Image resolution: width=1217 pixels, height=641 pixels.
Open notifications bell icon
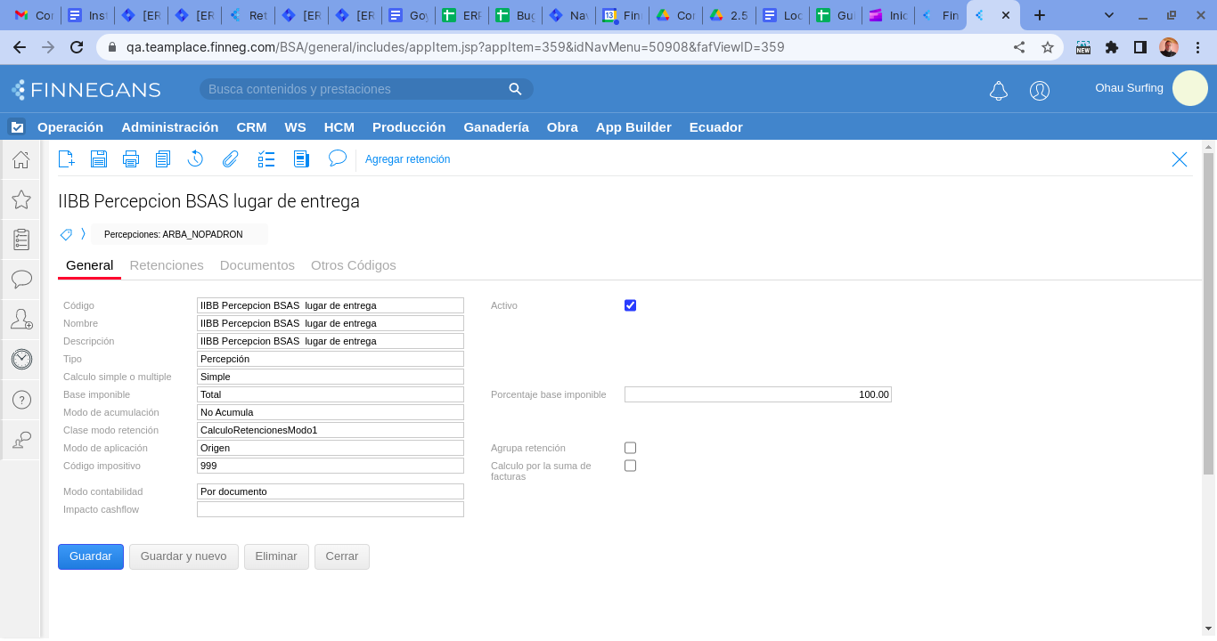click(999, 90)
